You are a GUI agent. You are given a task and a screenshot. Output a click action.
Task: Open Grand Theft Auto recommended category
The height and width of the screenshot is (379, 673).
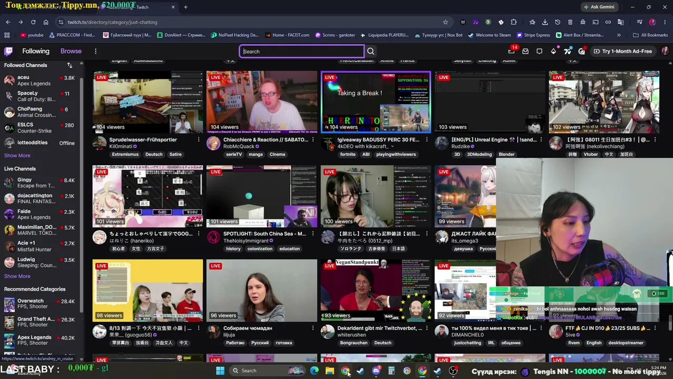pyautogui.click(x=39, y=322)
